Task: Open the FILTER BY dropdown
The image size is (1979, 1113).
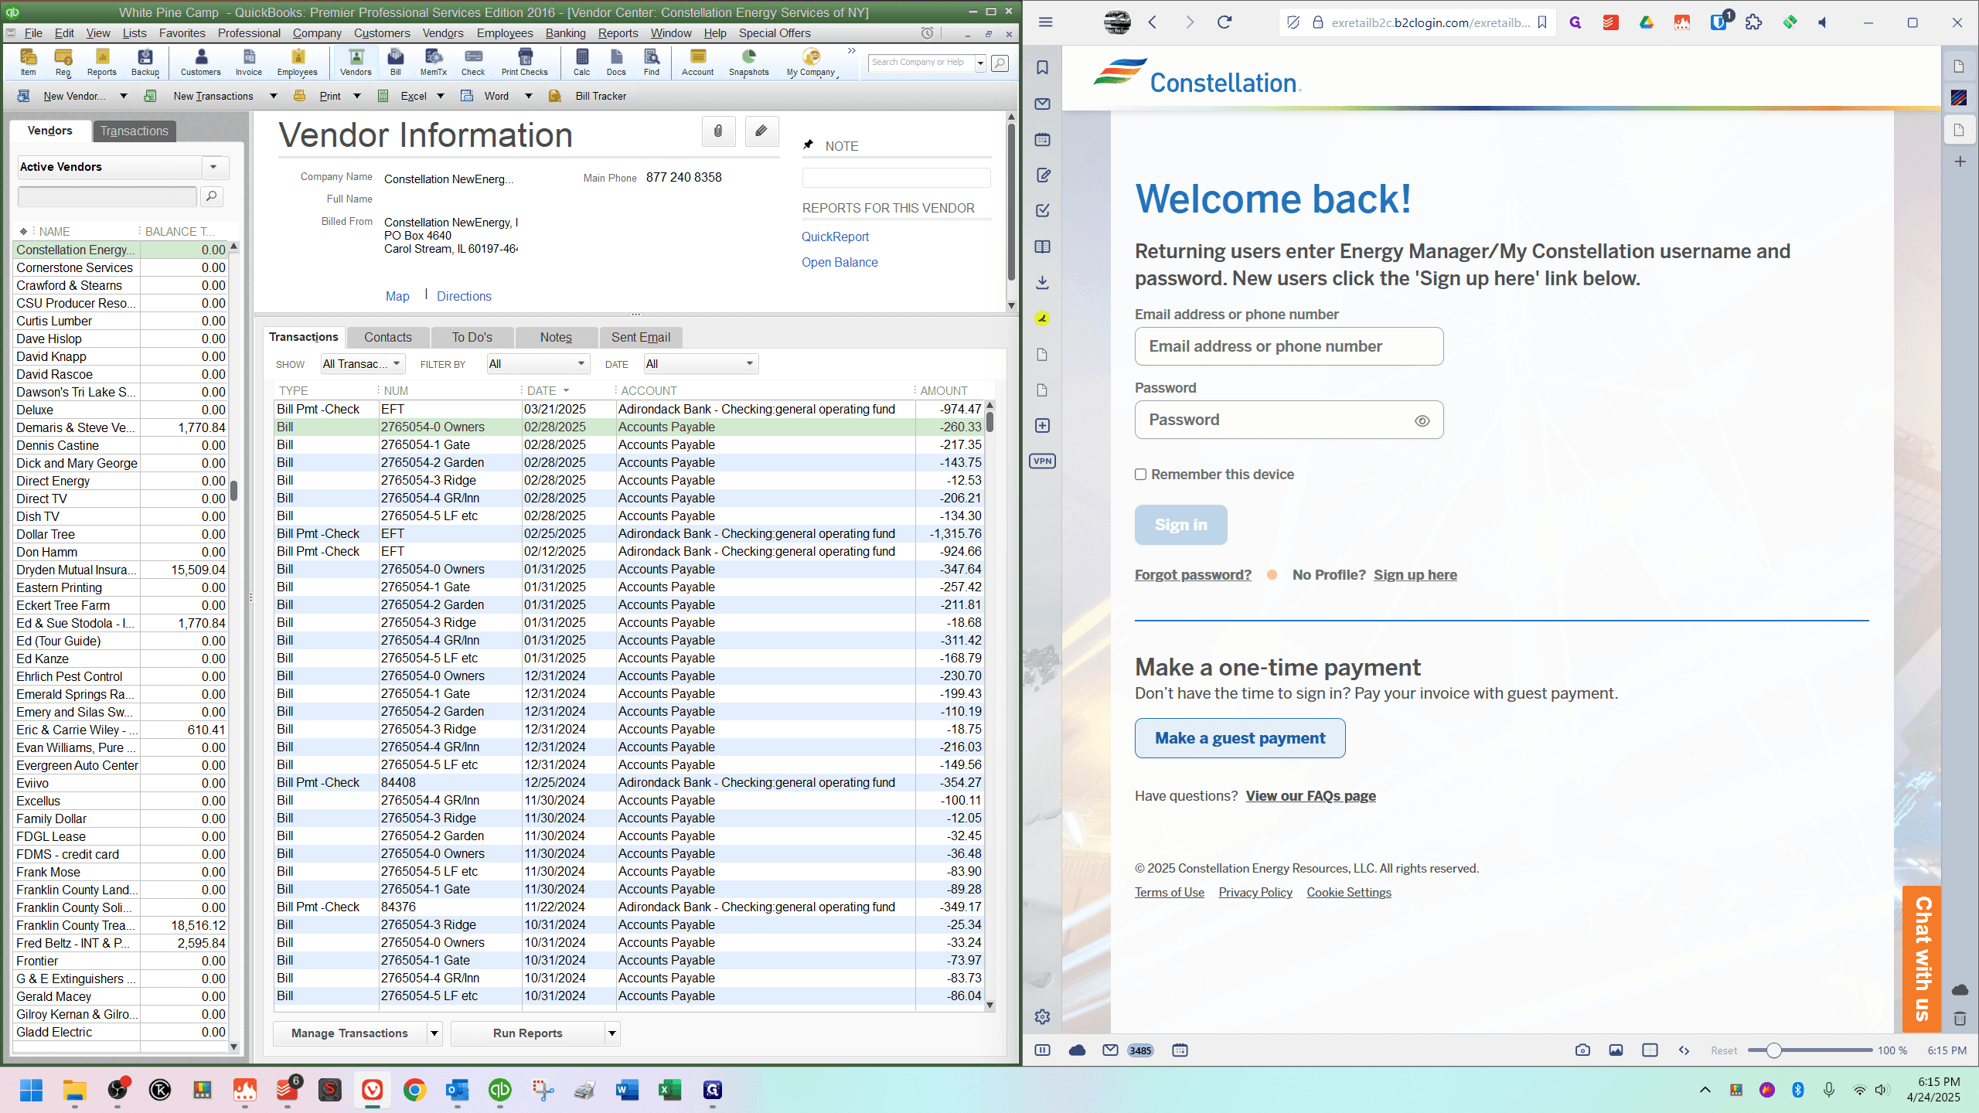Action: coord(538,364)
